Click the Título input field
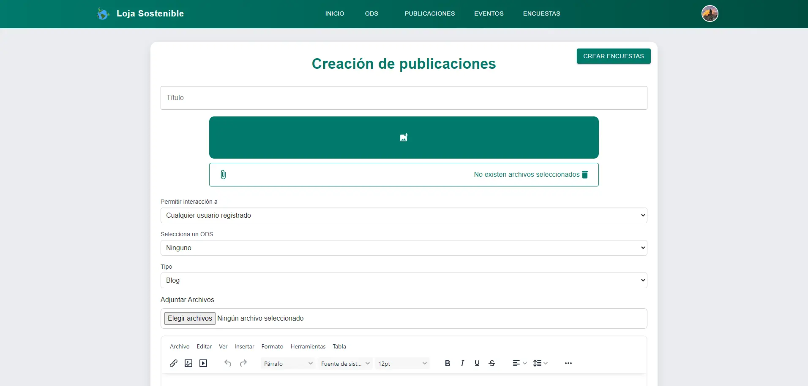This screenshot has width=808, height=386. (x=403, y=97)
